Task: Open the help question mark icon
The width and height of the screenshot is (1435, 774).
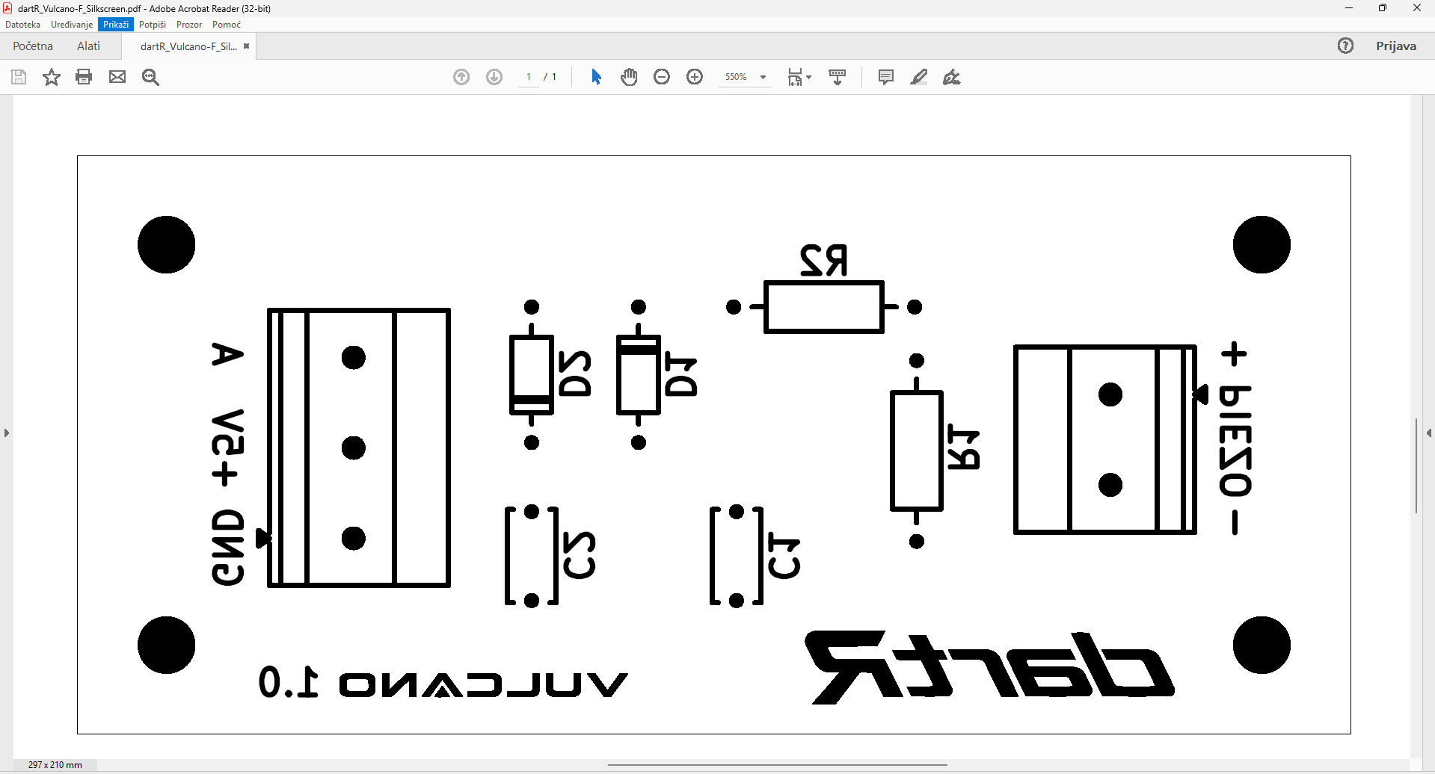Action: pyautogui.click(x=1345, y=46)
